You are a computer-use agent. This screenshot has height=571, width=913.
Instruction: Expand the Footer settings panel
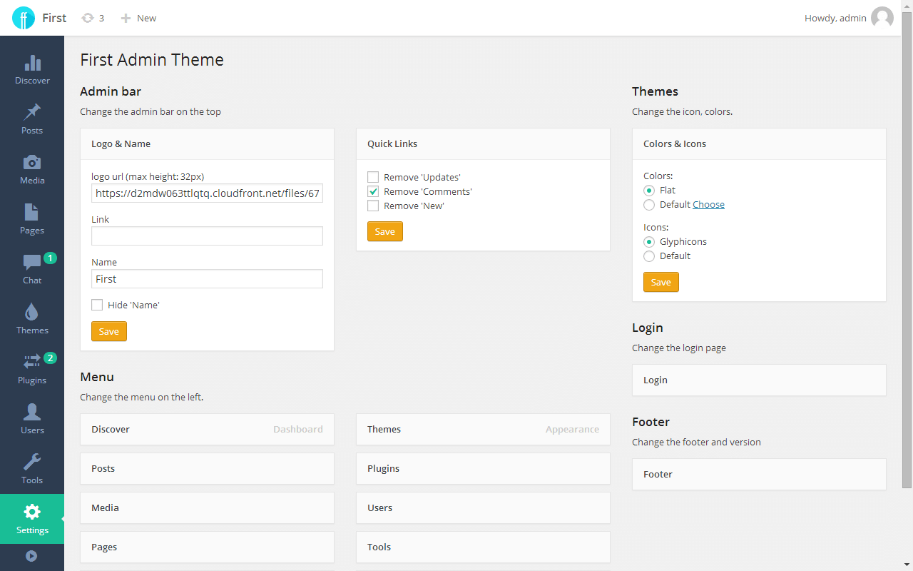758,474
